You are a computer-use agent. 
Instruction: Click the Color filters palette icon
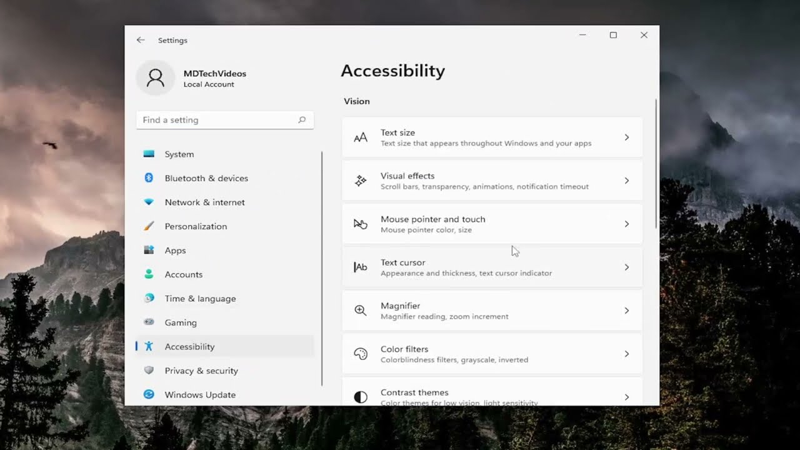[x=361, y=354]
